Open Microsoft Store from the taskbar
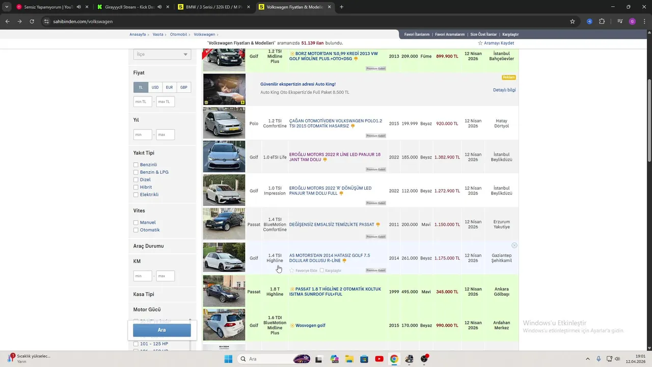This screenshot has width=652, height=367. pos(364,359)
